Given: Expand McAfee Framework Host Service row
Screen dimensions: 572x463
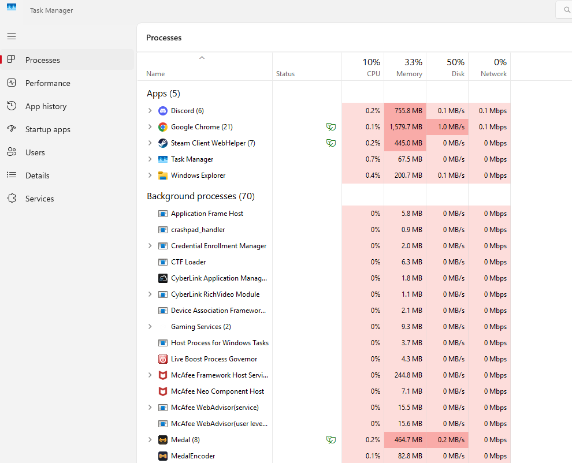Looking at the screenshot, I should pos(150,375).
